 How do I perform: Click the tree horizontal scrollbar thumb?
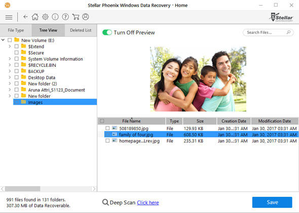tap(22, 189)
